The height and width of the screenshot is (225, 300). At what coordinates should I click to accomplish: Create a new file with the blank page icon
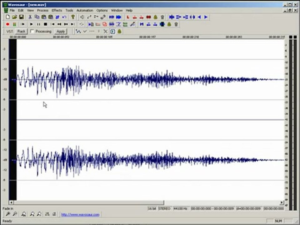[x=7, y=17]
